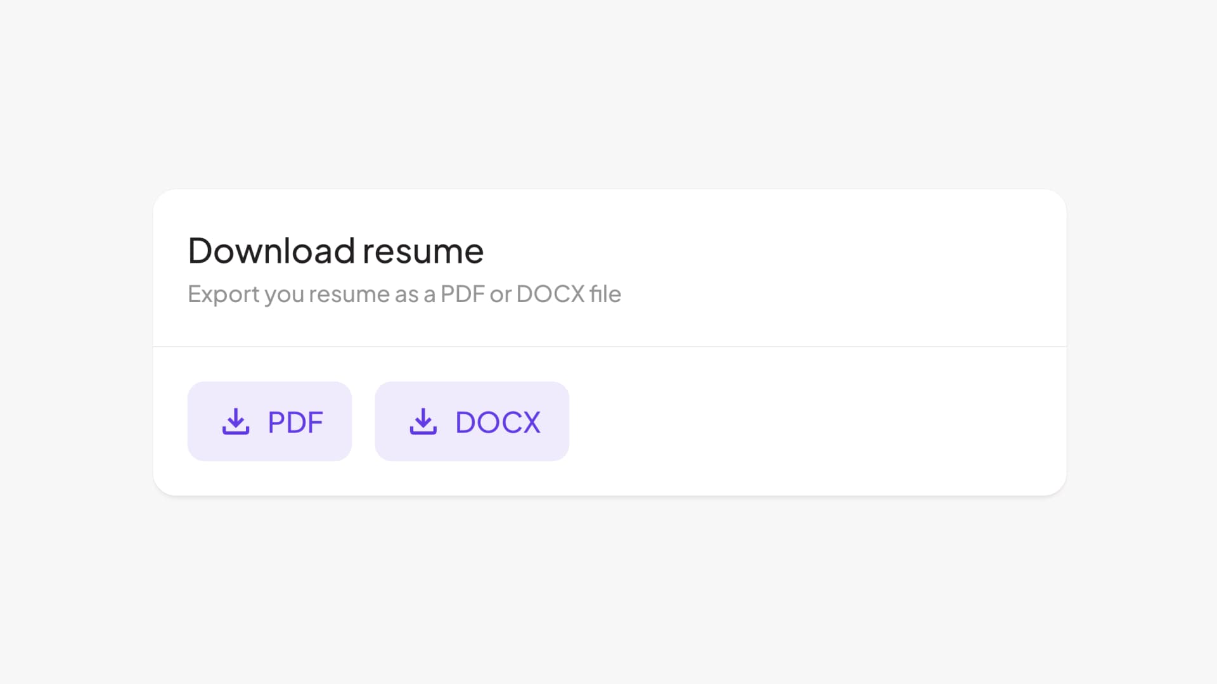The image size is (1217, 684).
Task: Click the export description subtitle text
Action: point(404,294)
